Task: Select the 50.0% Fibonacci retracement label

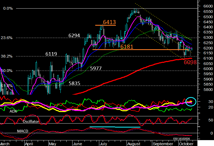Action: click(7, 71)
